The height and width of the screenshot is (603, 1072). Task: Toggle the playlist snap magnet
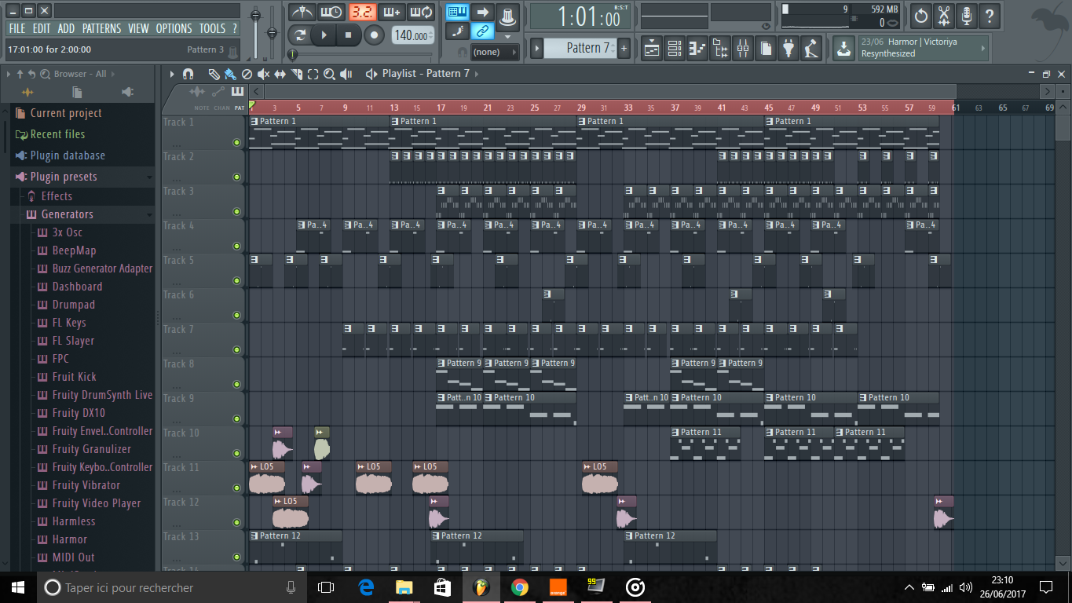188,74
